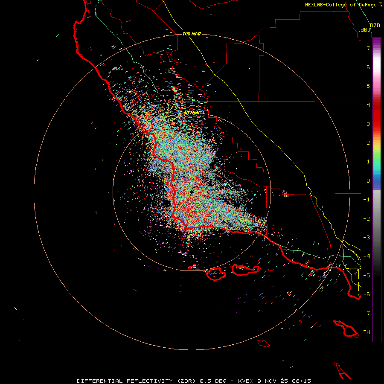Click the KVBX radar site identifier
The height and width of the screenshot is (384, 384).
click(x=246, y=381)
